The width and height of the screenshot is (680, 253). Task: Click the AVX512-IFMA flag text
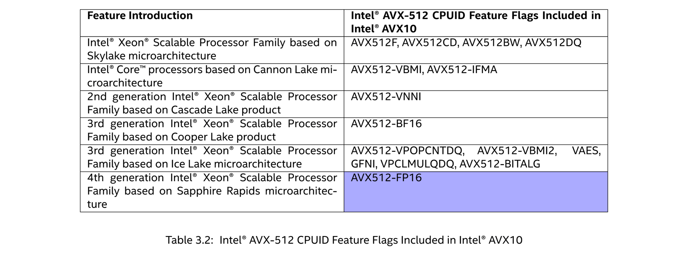click(462, 70)
